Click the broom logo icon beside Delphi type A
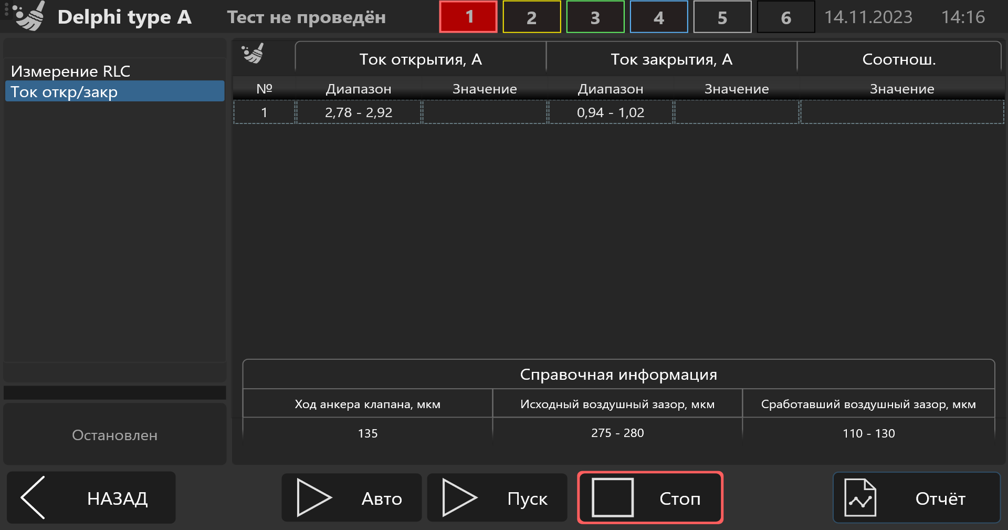The height and width of the screenshot is (530, 1008). pos(28,16)
